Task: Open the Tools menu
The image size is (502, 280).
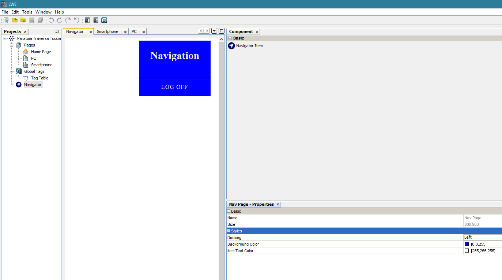Action: pos(27,12)
